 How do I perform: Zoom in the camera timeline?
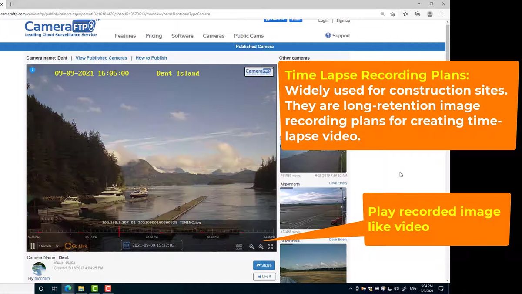tap(261, 247)
